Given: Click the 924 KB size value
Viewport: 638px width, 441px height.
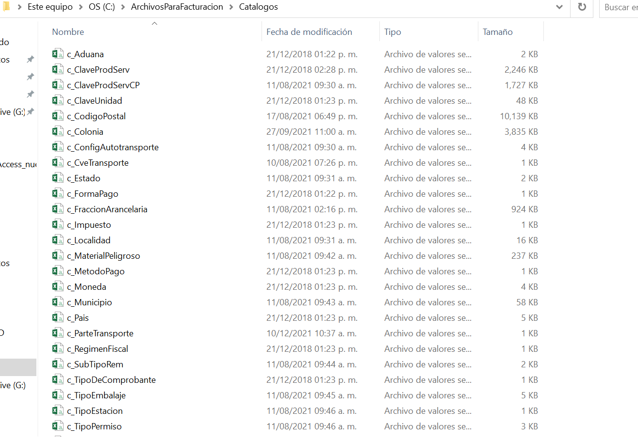Looking at the screenshot, I should pos(525,209).
